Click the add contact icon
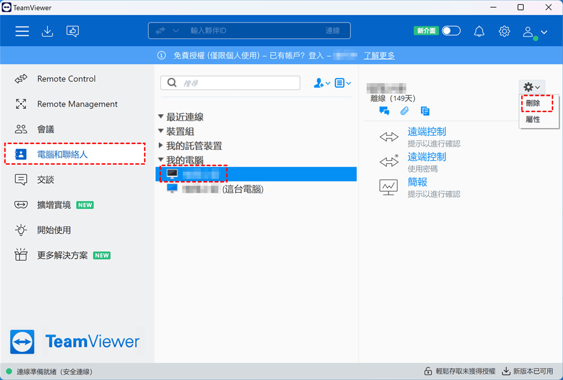563x380 pixels. point(318,83)
